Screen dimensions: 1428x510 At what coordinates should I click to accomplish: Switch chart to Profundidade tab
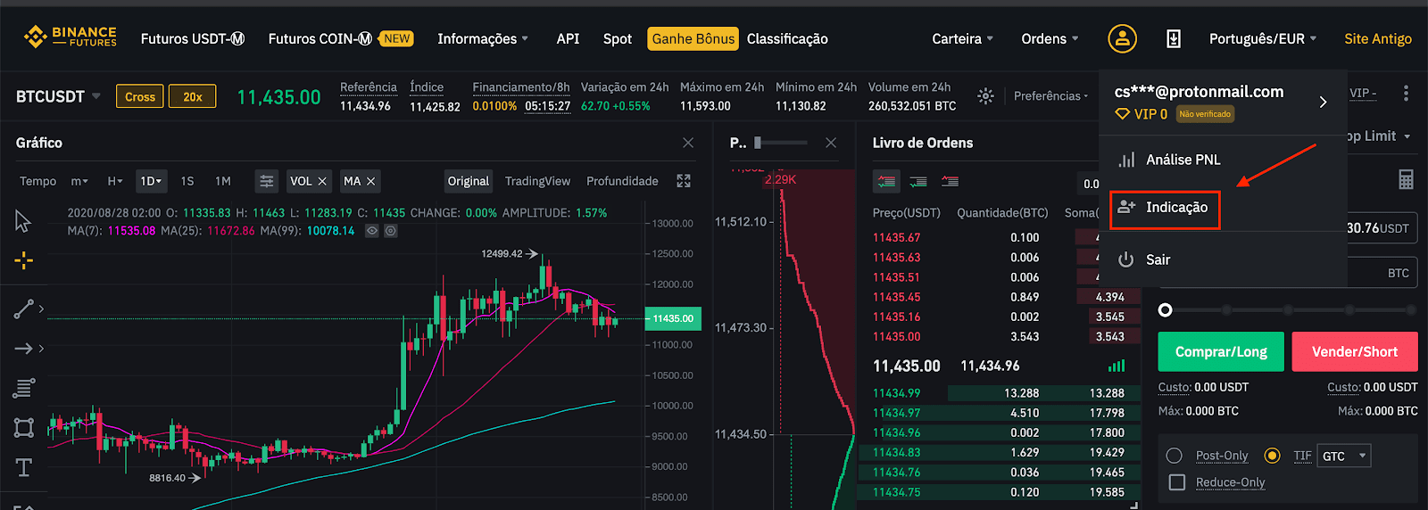622,181
